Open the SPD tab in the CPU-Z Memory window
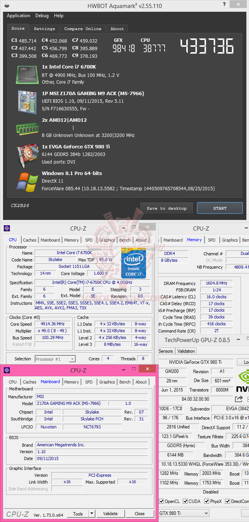 tap(211, 240)
